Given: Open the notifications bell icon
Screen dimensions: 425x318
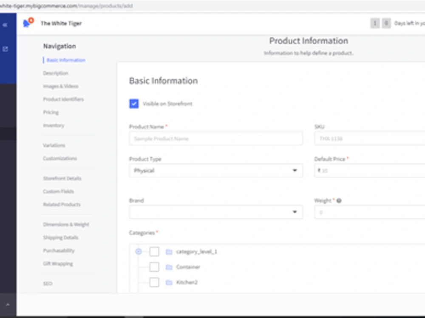Looking at the screenshot, I should tap(26, 24).
